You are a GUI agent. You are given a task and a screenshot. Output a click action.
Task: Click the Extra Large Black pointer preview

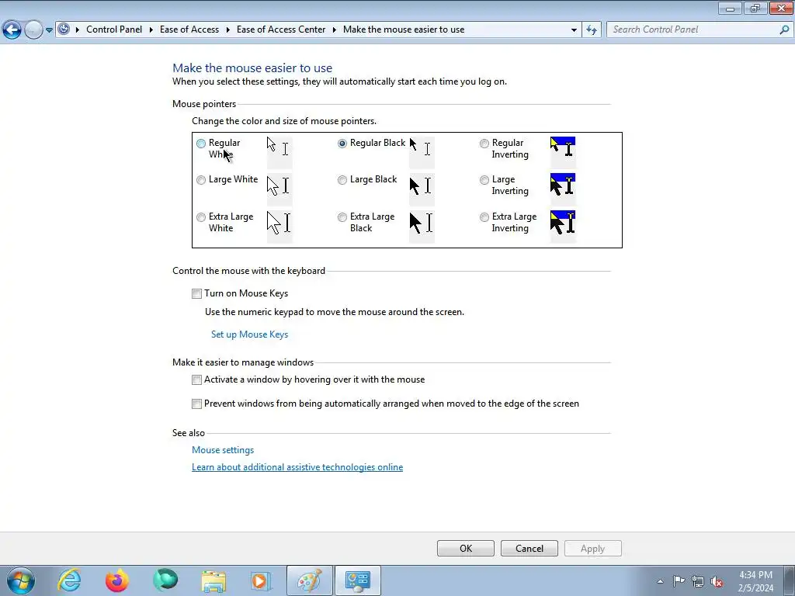tap(422, 226)
